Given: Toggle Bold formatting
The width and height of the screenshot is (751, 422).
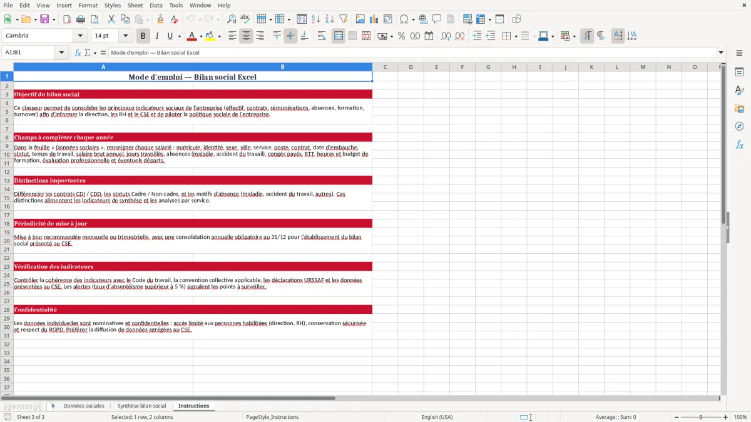Looking at the screenshot, I should (x=143, y=36).
